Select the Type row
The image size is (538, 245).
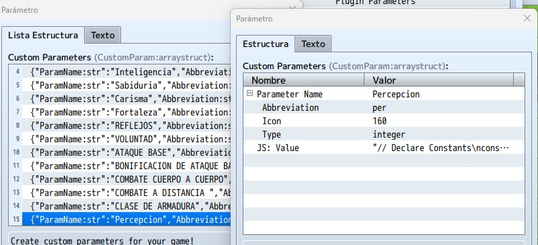coord(384,134)
